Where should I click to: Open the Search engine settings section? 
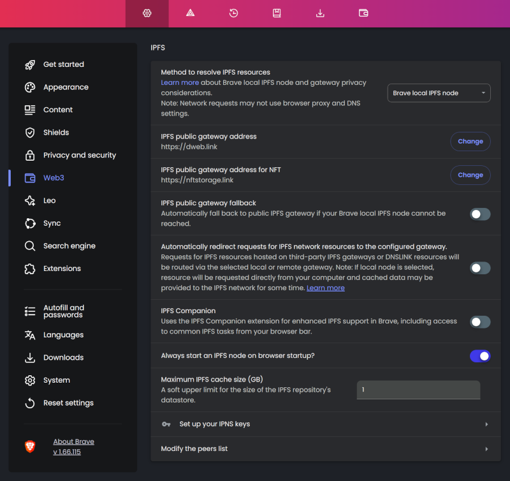pos(69,246)
